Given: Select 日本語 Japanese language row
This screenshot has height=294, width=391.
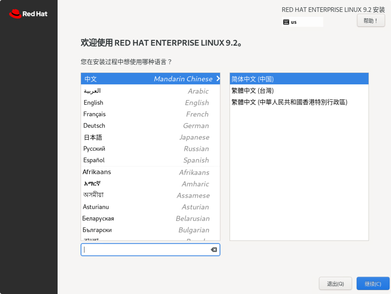Looking at the screenshot, I should coord(150,137).
